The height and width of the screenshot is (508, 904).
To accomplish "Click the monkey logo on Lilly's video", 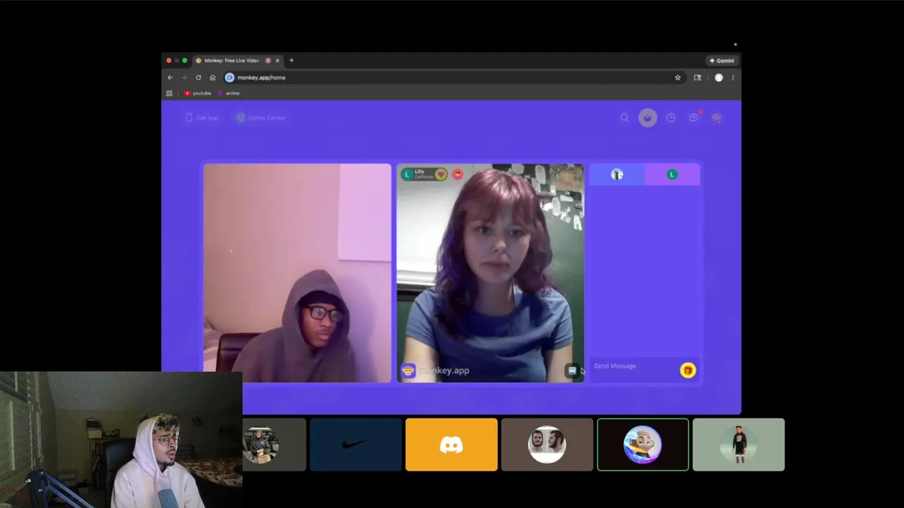I will tap(408, 370).
